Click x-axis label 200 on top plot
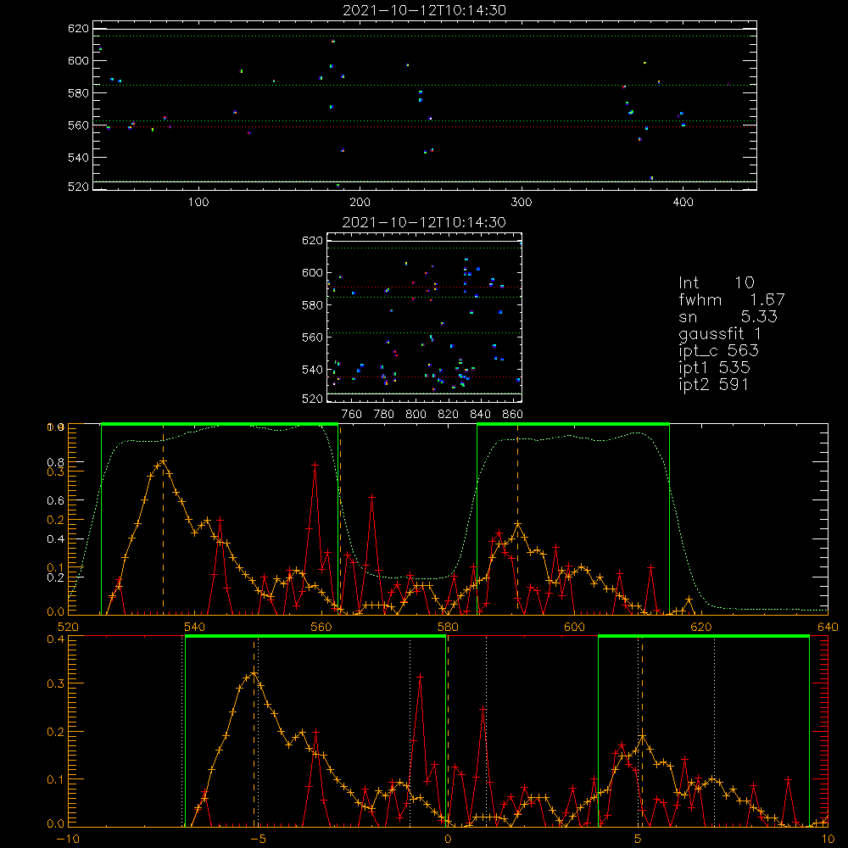The height and width of the screenshot is (848, 848). [360, 203]
